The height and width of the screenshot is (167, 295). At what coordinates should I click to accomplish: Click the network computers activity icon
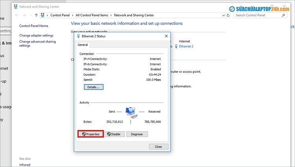click(130, 113)
